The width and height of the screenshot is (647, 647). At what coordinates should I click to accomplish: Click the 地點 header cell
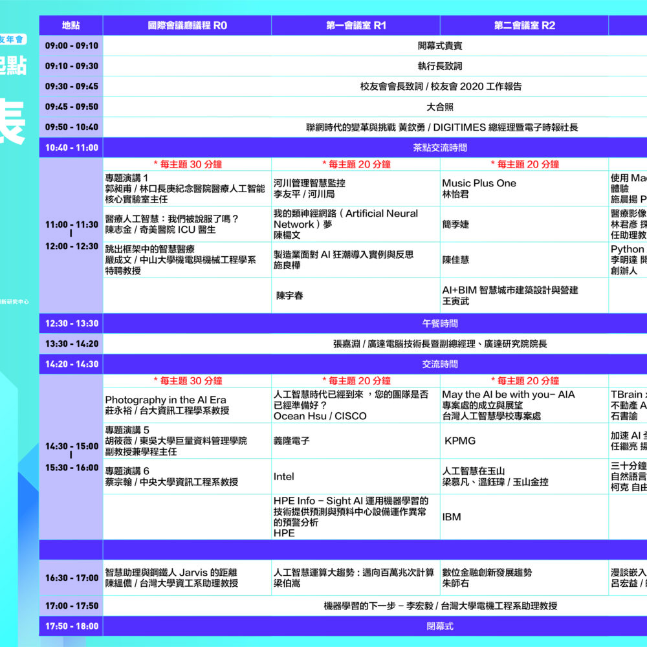[71, 26]
